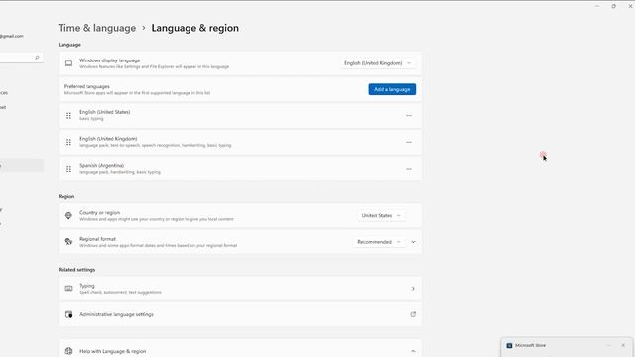
Task: Click the Microsoft Store notification icon
Action: click(509, 346)
